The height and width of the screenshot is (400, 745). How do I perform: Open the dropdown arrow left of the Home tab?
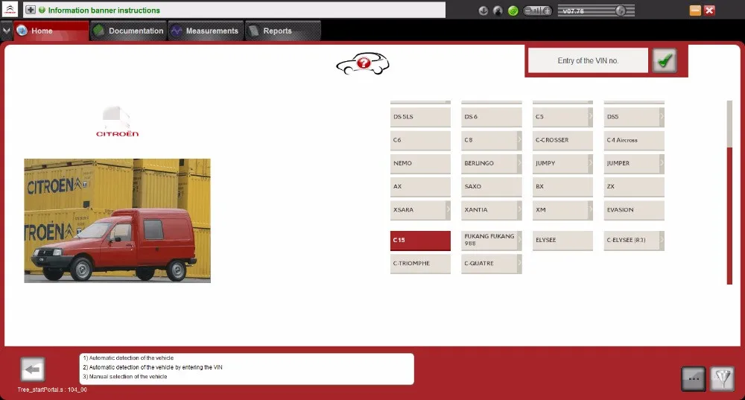(6, 31)
